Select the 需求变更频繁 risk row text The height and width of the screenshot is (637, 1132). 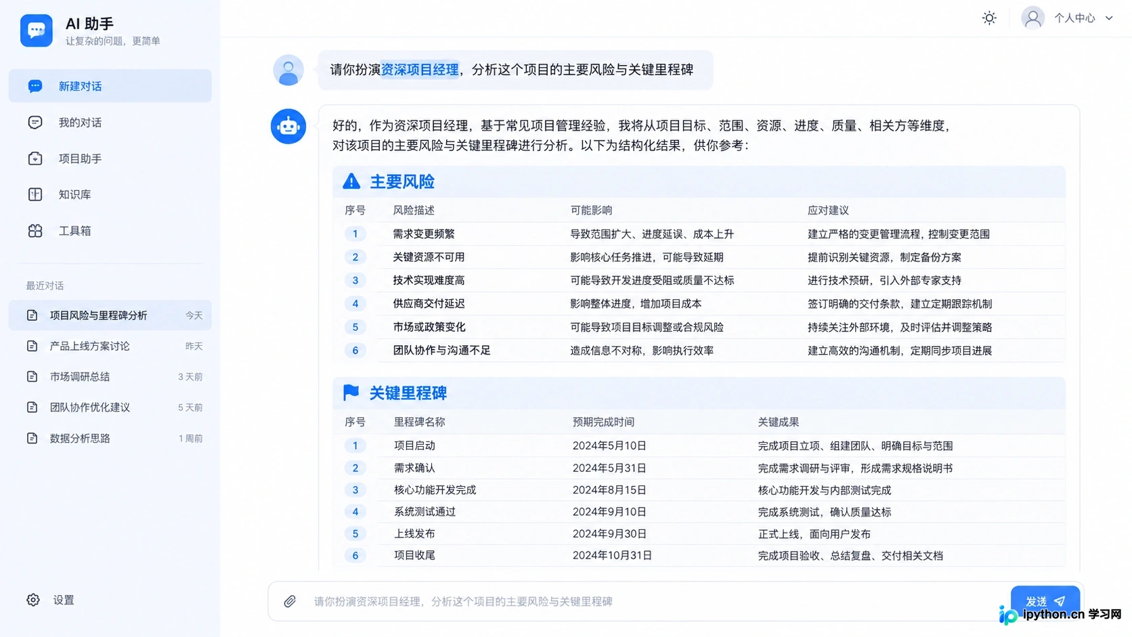(x=424, y=234)
